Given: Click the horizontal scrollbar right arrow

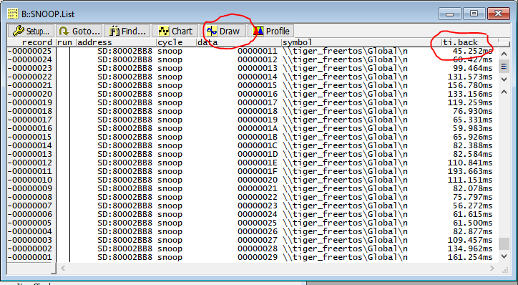Looking at the screenshot, I should click(492, 268).
